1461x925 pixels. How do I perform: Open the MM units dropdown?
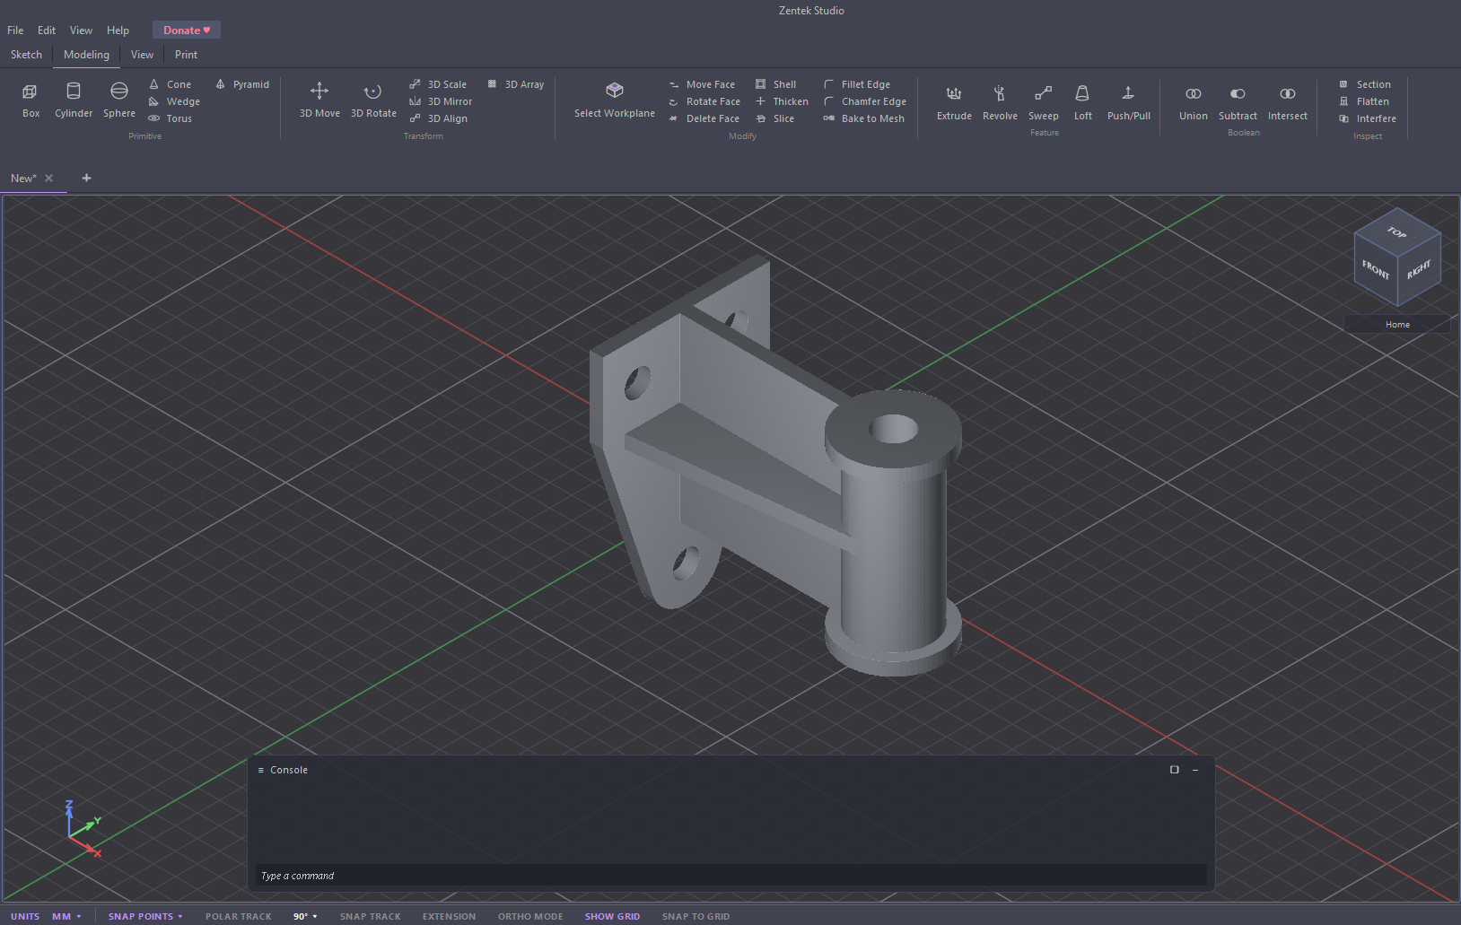[66, 916]
